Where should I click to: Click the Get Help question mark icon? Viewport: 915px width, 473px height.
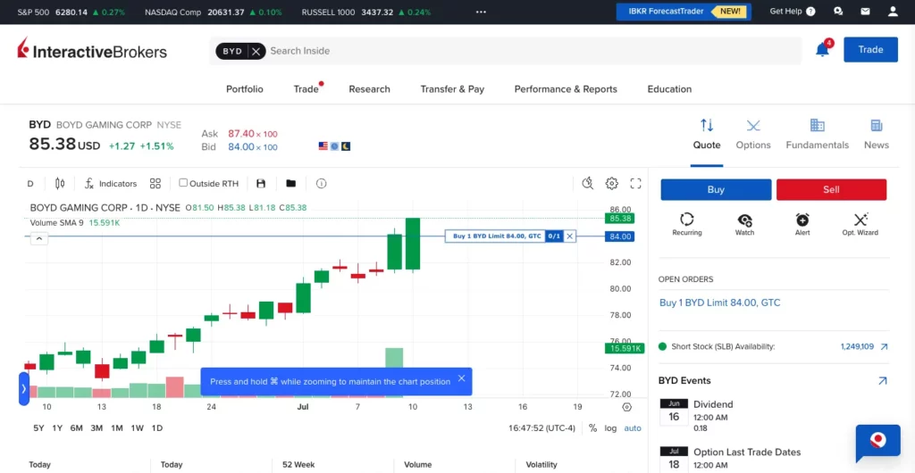pos(810,11)
